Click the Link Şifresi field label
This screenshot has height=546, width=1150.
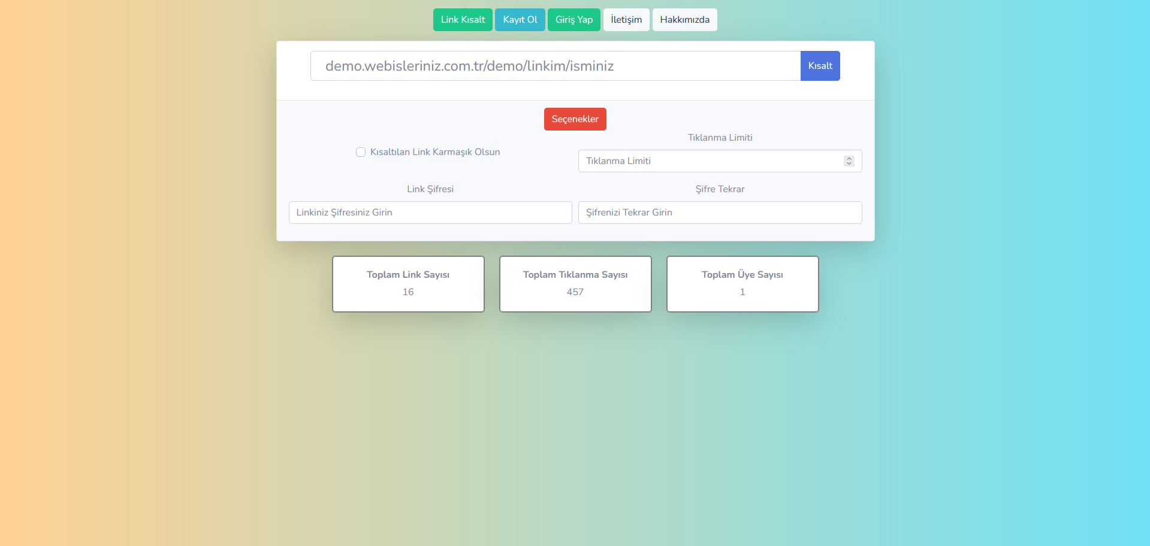pyautogui.click(x=430, y=189)
